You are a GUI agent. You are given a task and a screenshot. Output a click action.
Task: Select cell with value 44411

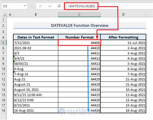(x=79, y=53)
